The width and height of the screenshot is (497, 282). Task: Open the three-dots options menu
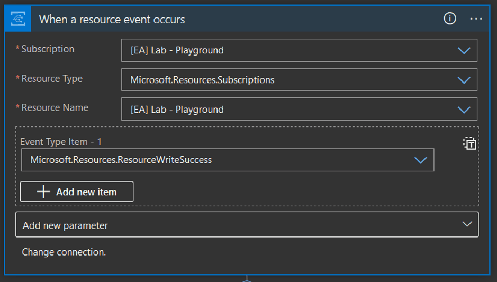[476, 19]
